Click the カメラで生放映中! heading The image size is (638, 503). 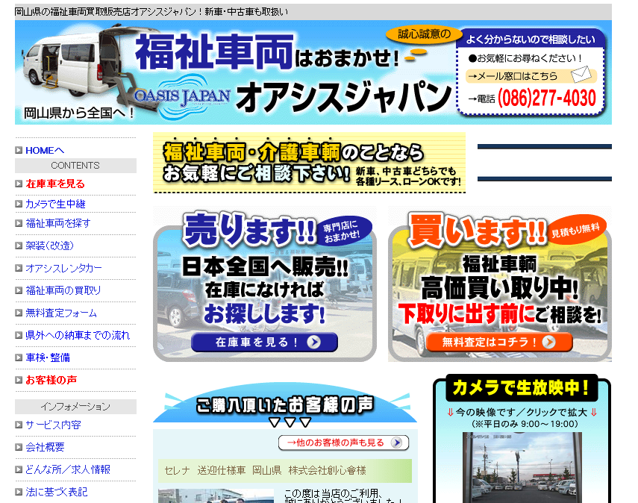point(522,387)
